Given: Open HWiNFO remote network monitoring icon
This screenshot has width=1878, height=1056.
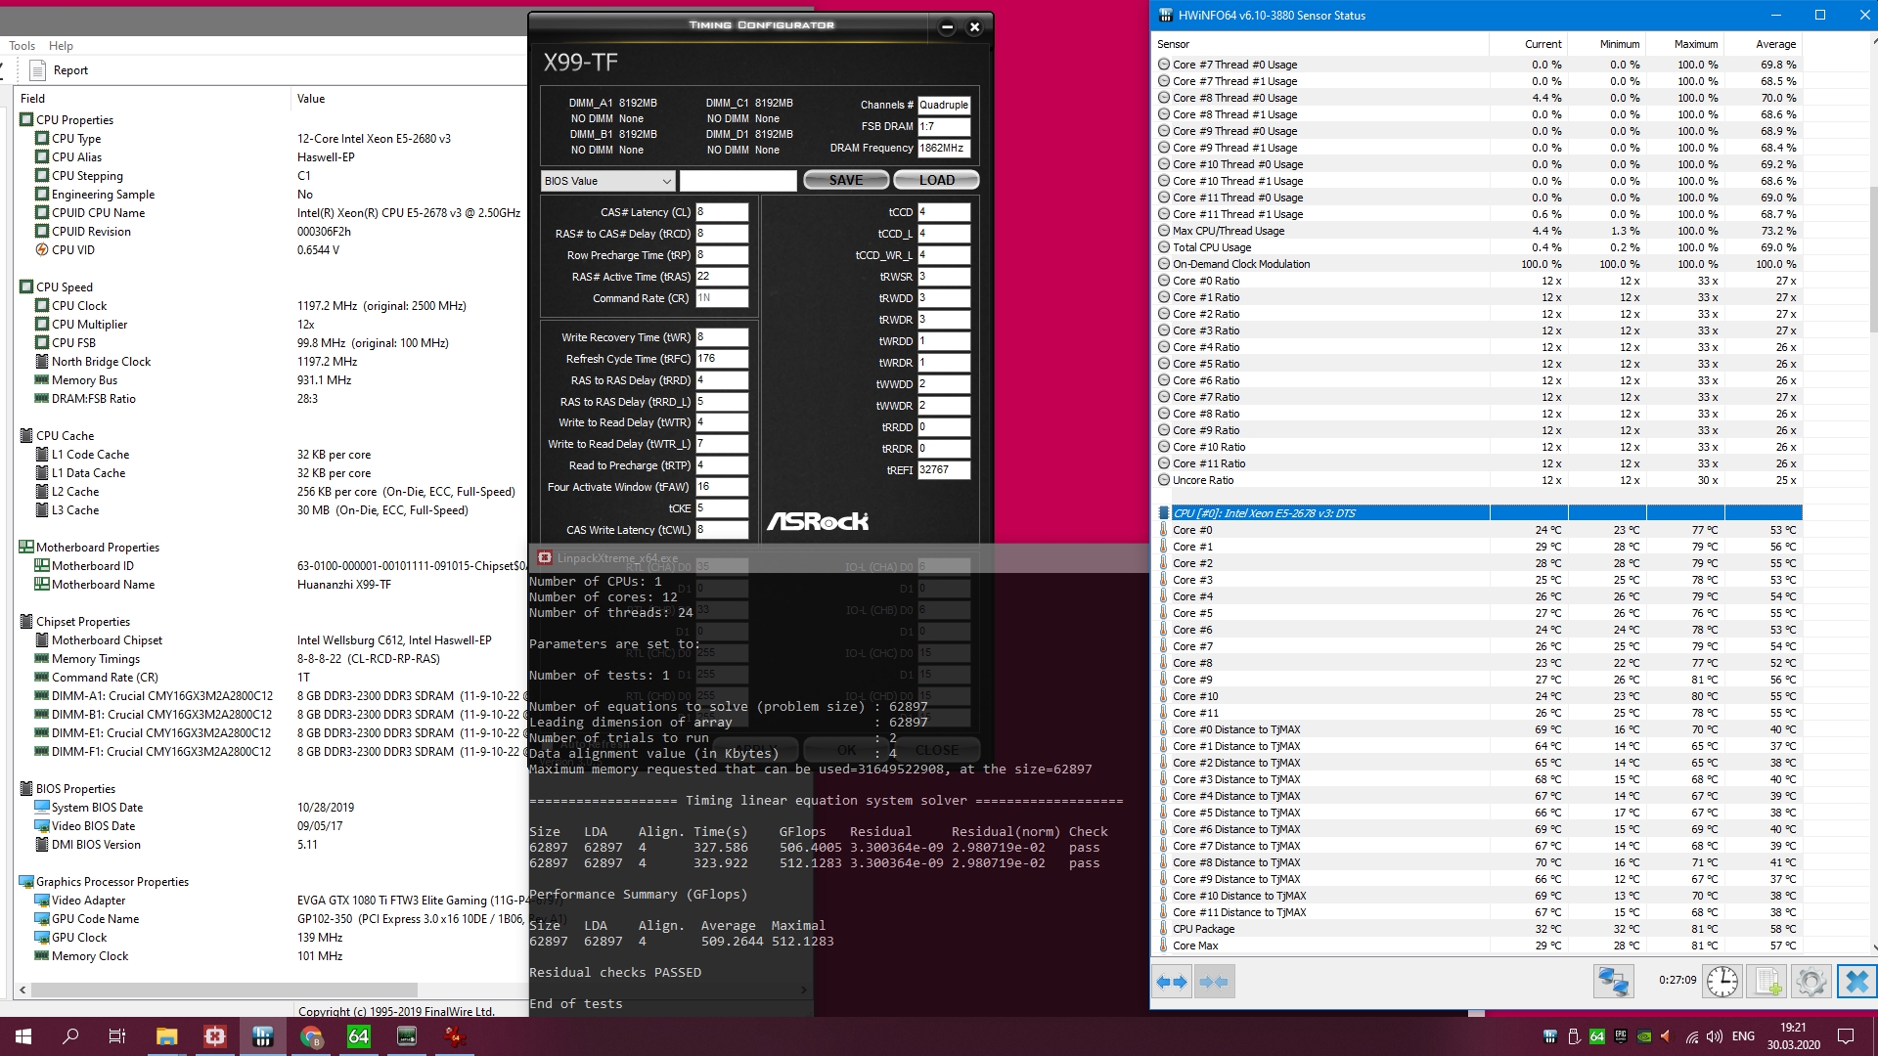Looking at the screenshot, I should [x=1613, y=981].
